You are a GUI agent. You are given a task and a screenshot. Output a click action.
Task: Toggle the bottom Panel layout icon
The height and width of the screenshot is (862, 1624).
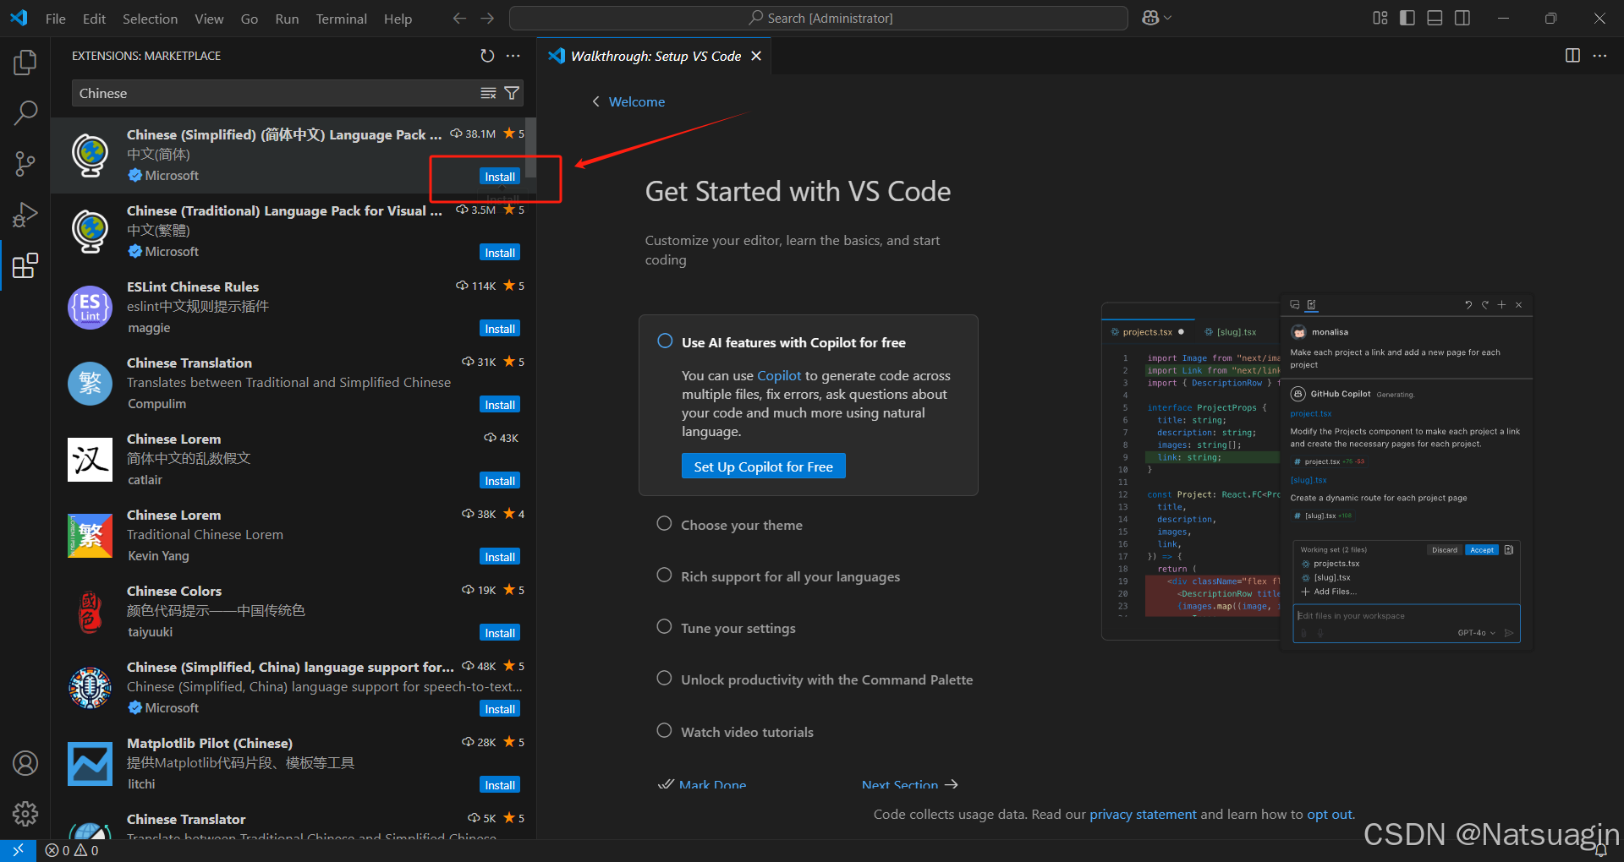(1435, 18)
